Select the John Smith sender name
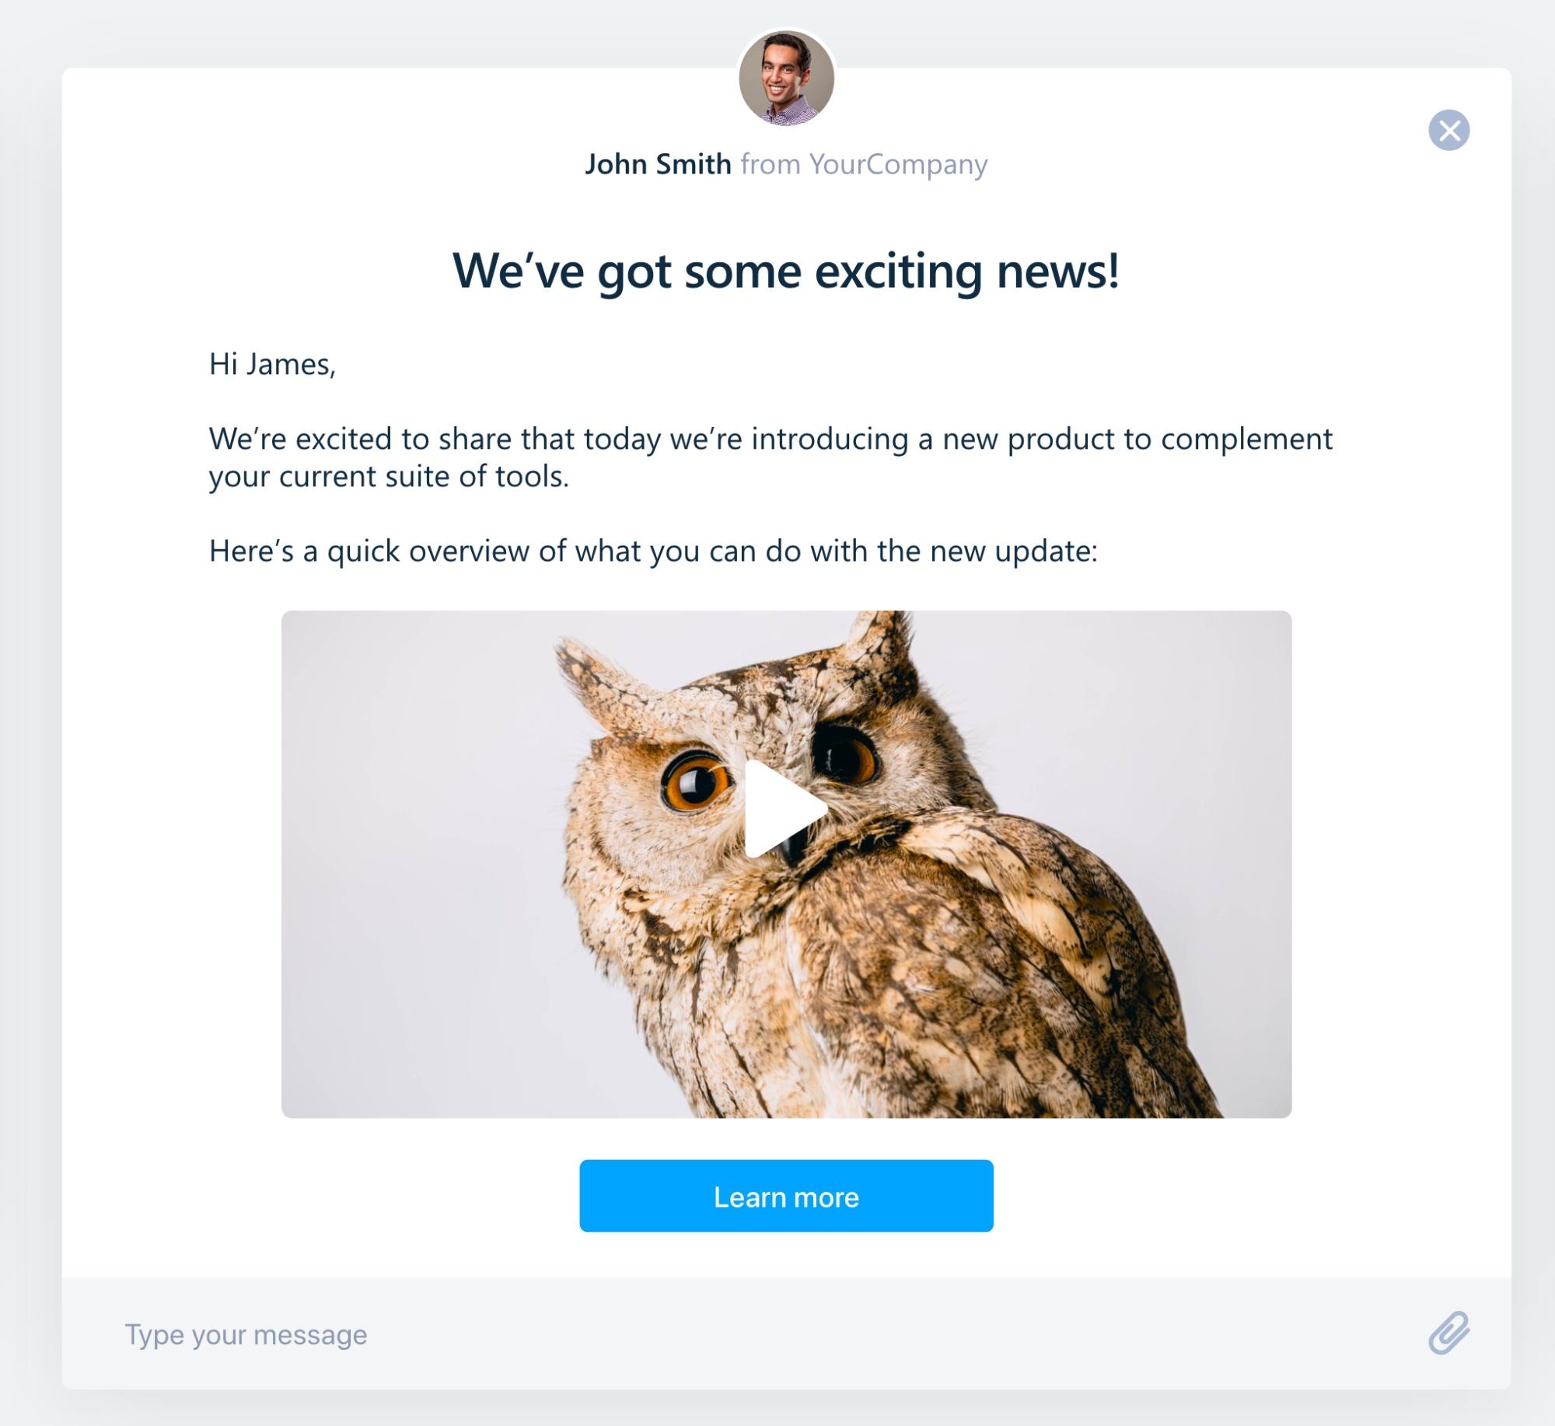 point(658,164)
